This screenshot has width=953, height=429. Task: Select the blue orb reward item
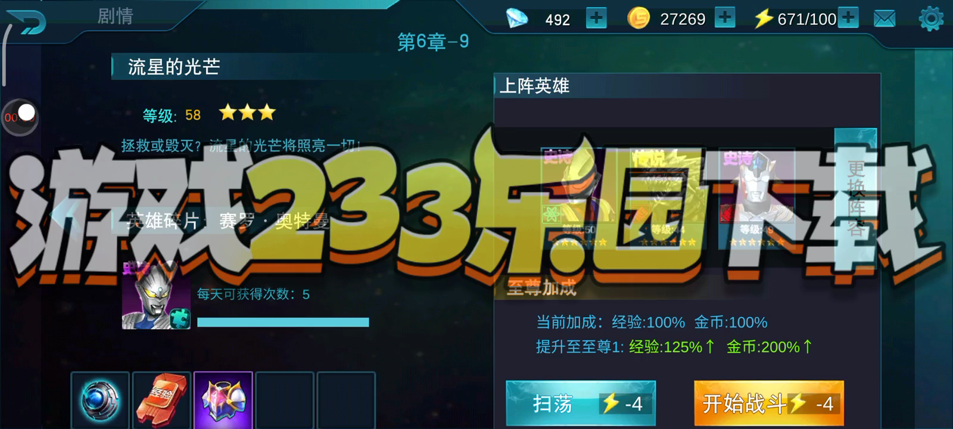[x=100, y=400]
